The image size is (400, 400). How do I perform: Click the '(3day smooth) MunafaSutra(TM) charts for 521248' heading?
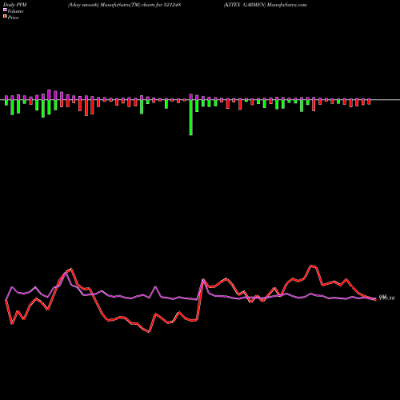[124, 5]
